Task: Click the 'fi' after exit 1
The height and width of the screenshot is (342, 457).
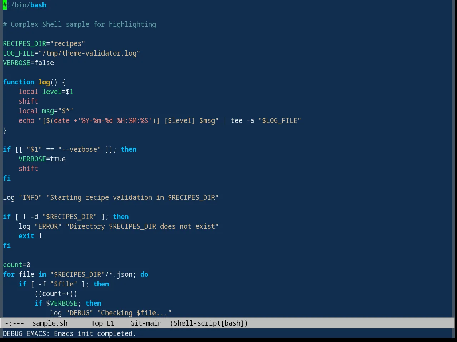Action: pyautogui.click(x=7, y=246)
